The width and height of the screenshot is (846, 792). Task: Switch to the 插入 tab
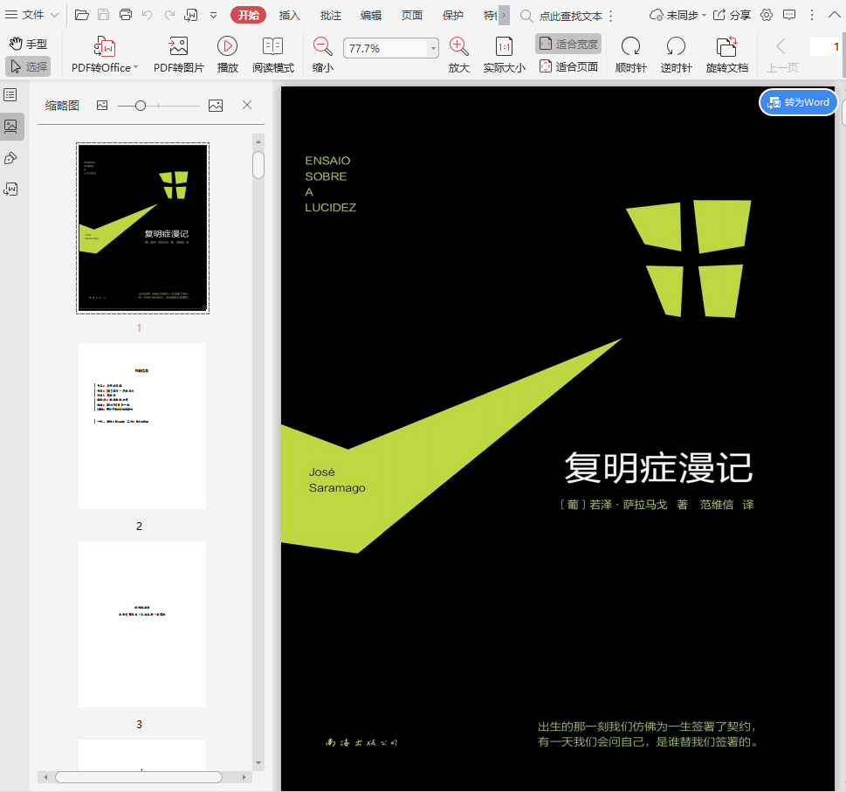[289, 15]
